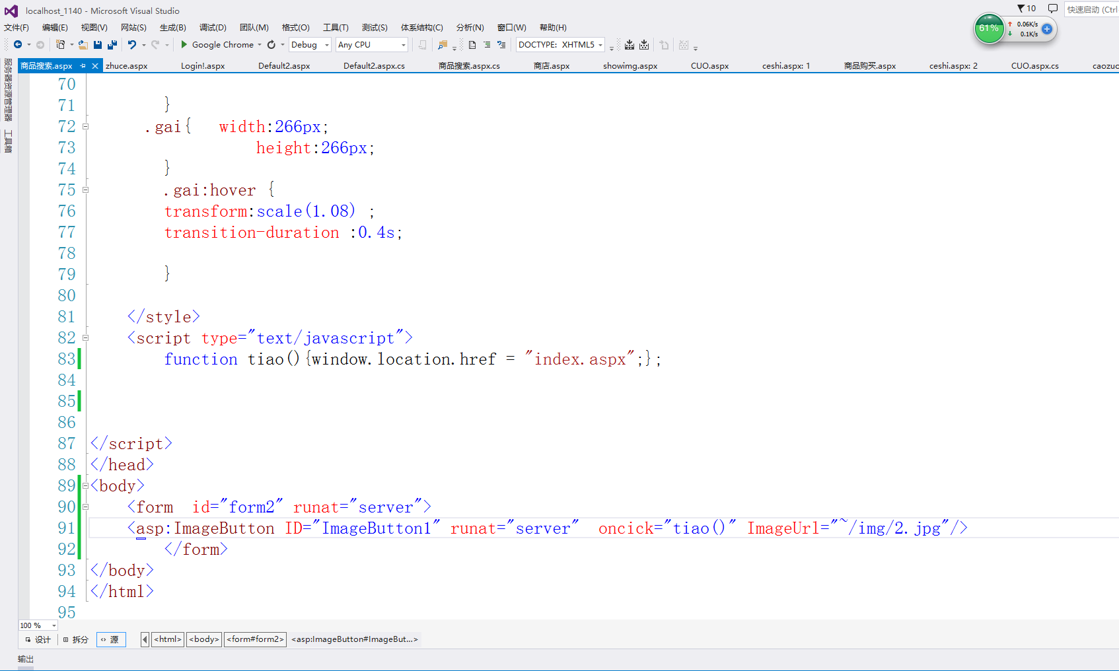Click first validation icon after DOCTYPE box
This screenshot has height=671, width=1119.
[x=630, y=45]
